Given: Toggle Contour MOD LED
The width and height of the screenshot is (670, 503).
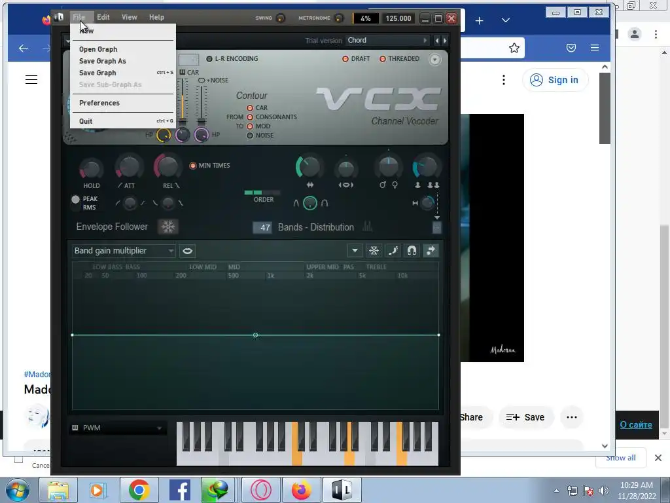Looking at the screenshot, I should click(x=250, y=126).
